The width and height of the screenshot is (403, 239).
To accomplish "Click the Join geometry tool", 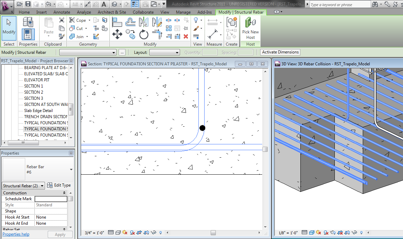I will [x=77, y=36].
